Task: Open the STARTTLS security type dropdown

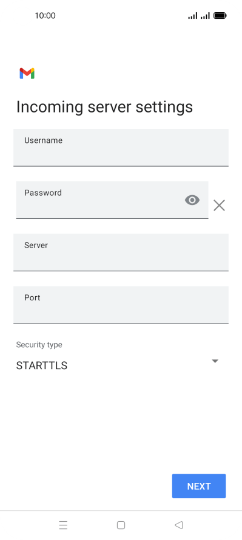Action: coord(118,365)
